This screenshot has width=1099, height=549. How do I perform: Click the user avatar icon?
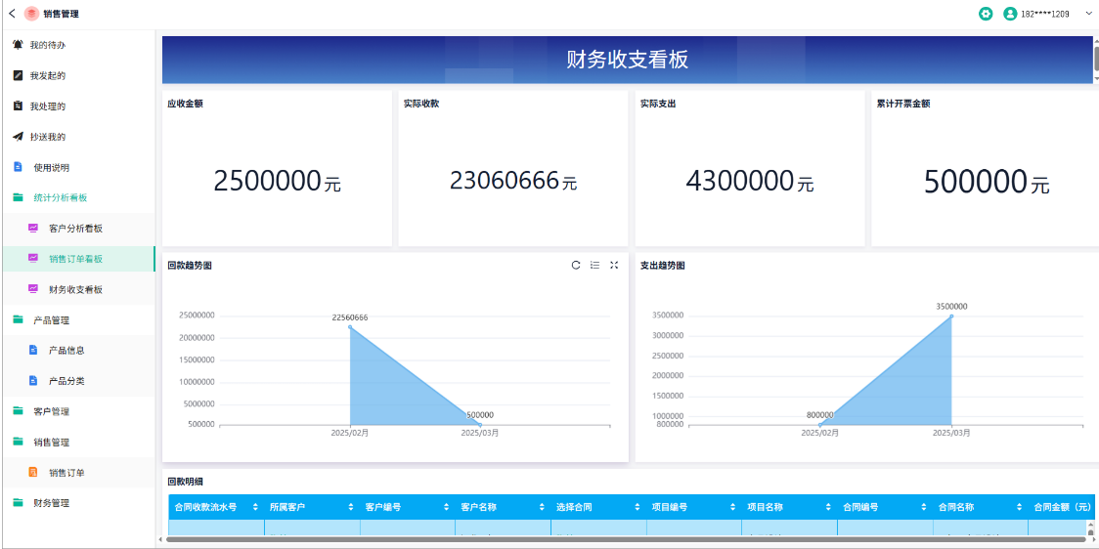click(x=1010, y=14)
